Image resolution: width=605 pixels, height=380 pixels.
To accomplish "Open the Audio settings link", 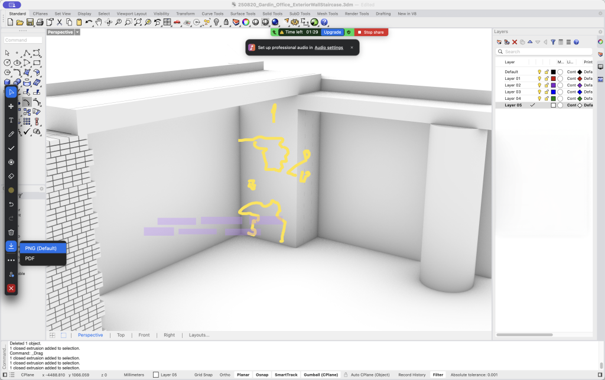I will coord(328,47).
